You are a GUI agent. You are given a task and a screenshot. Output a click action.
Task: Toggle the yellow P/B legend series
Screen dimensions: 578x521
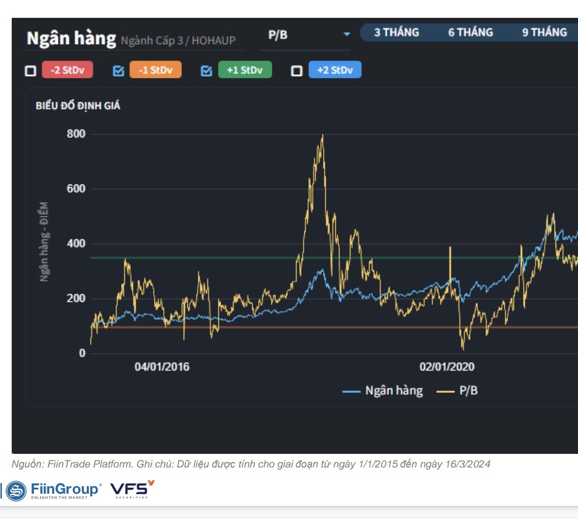tap(458, 391)
